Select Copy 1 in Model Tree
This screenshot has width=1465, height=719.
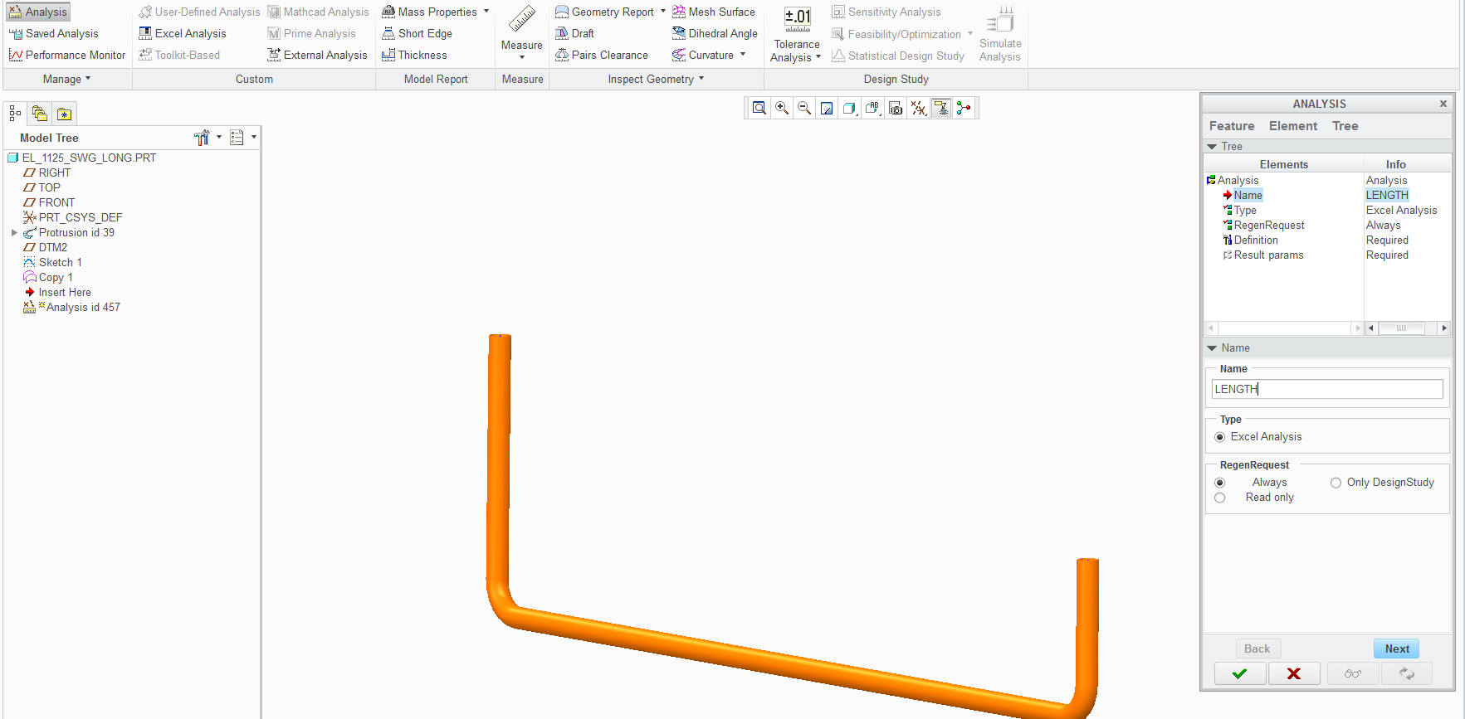(56, 278)
